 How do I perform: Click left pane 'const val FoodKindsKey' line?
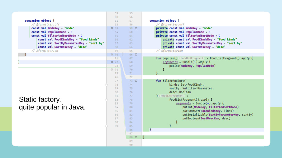point(68,39)
